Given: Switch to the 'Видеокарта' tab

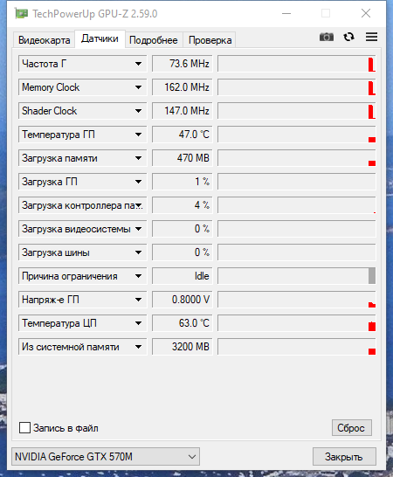Looking at the screenshot, I should coord(44,40).
